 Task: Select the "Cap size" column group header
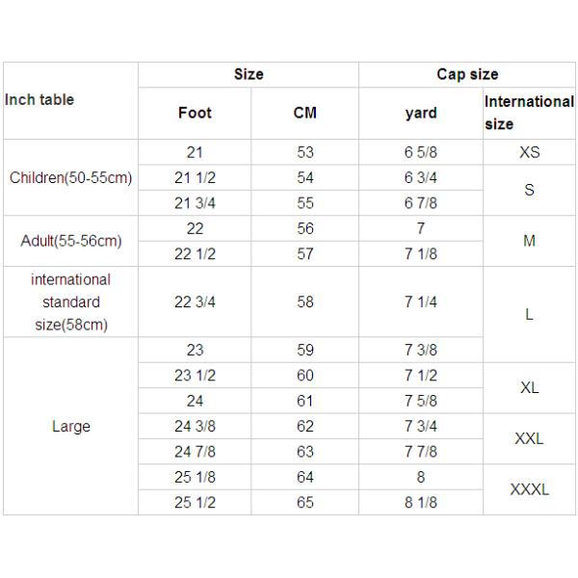[x=467, y=74]
